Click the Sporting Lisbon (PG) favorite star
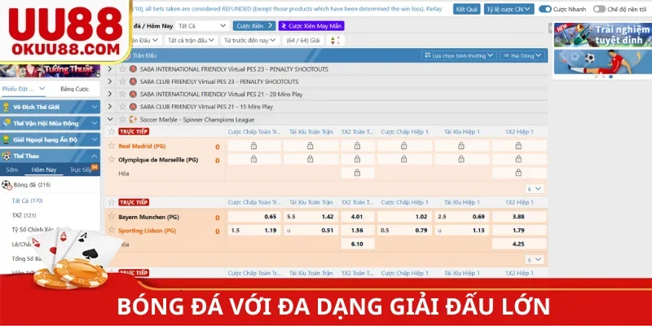 (x=112, y=230)
